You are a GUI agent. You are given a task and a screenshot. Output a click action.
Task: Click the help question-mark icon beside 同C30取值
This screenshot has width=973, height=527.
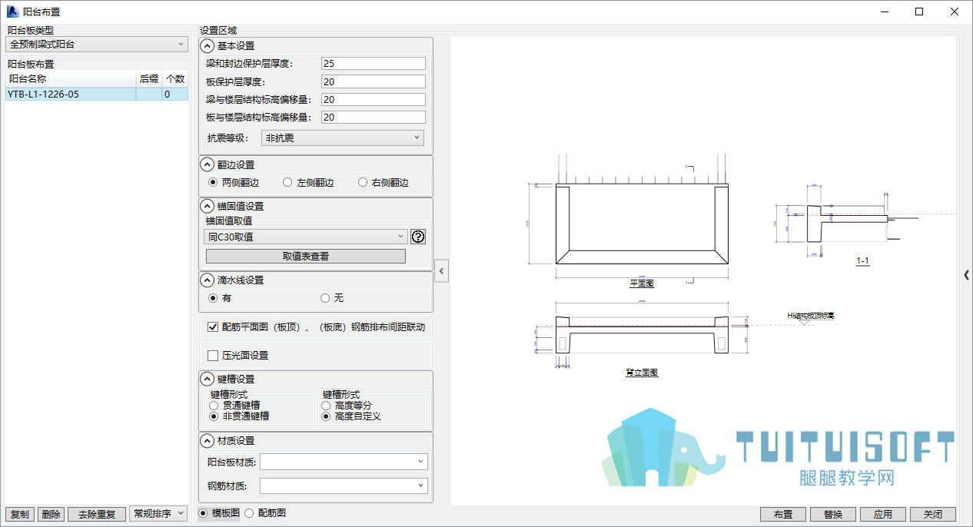[x=417, y=237]
